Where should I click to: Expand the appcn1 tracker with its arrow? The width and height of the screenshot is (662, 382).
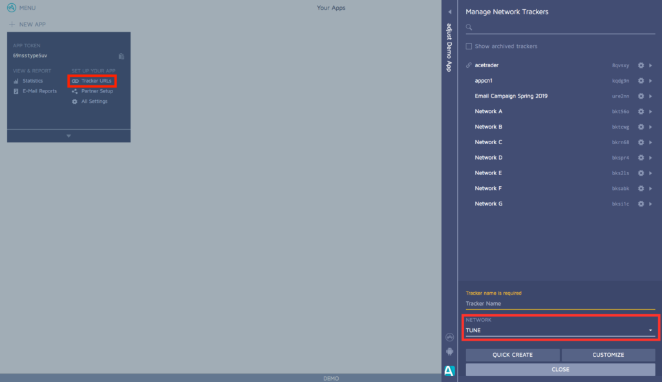[x=652, y=80]
